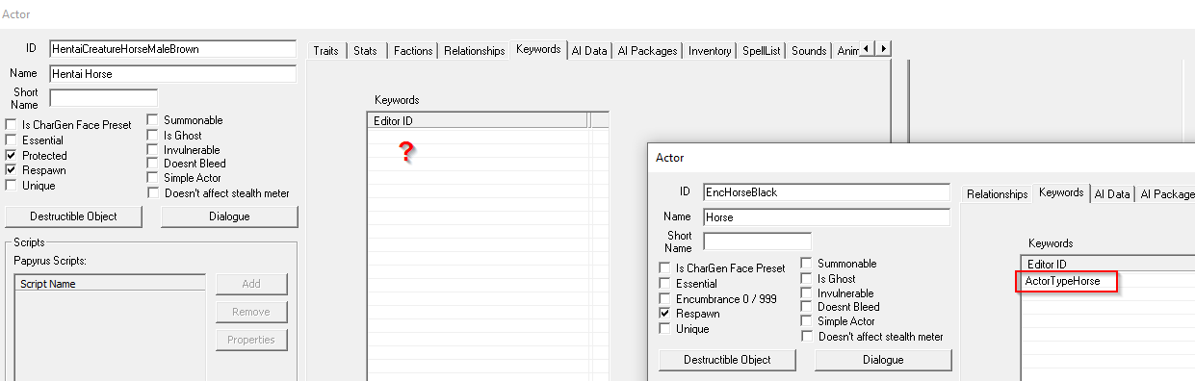1195x381 pixels.
Task: Toggle Encumbrance 0 / 999 checkbox
Action: coord(665,299)
